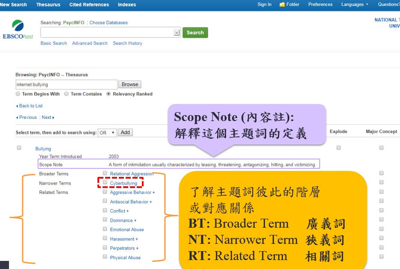Screen dimensions: 400x269
Task: Click the thesaurus browse field containing internet bullying
Action: [66, 84]
